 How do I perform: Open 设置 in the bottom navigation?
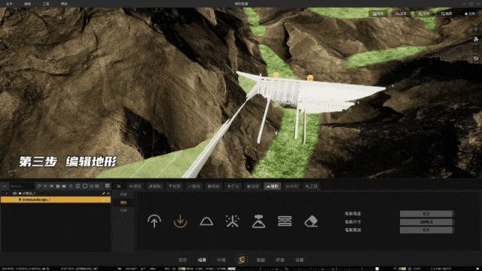(300, 260)
